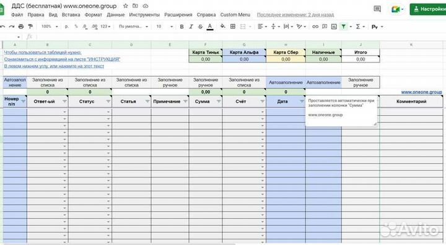Open filter for Статья column

point(147,101)
